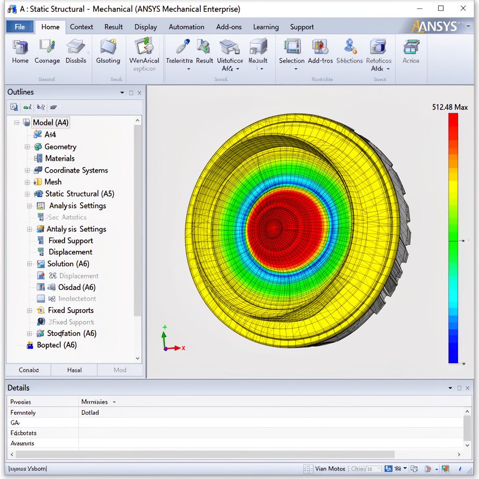This screenshot has height=479, width=479.
Task: Open the Uitoticor Afd dropdown arrow
Action: click(x=238, y=69)
